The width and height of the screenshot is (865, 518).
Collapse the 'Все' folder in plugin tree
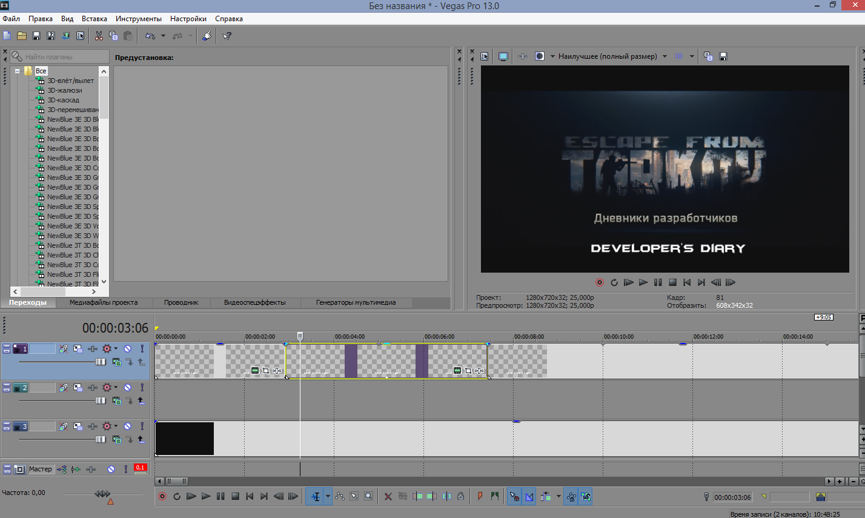pos(17,71)
